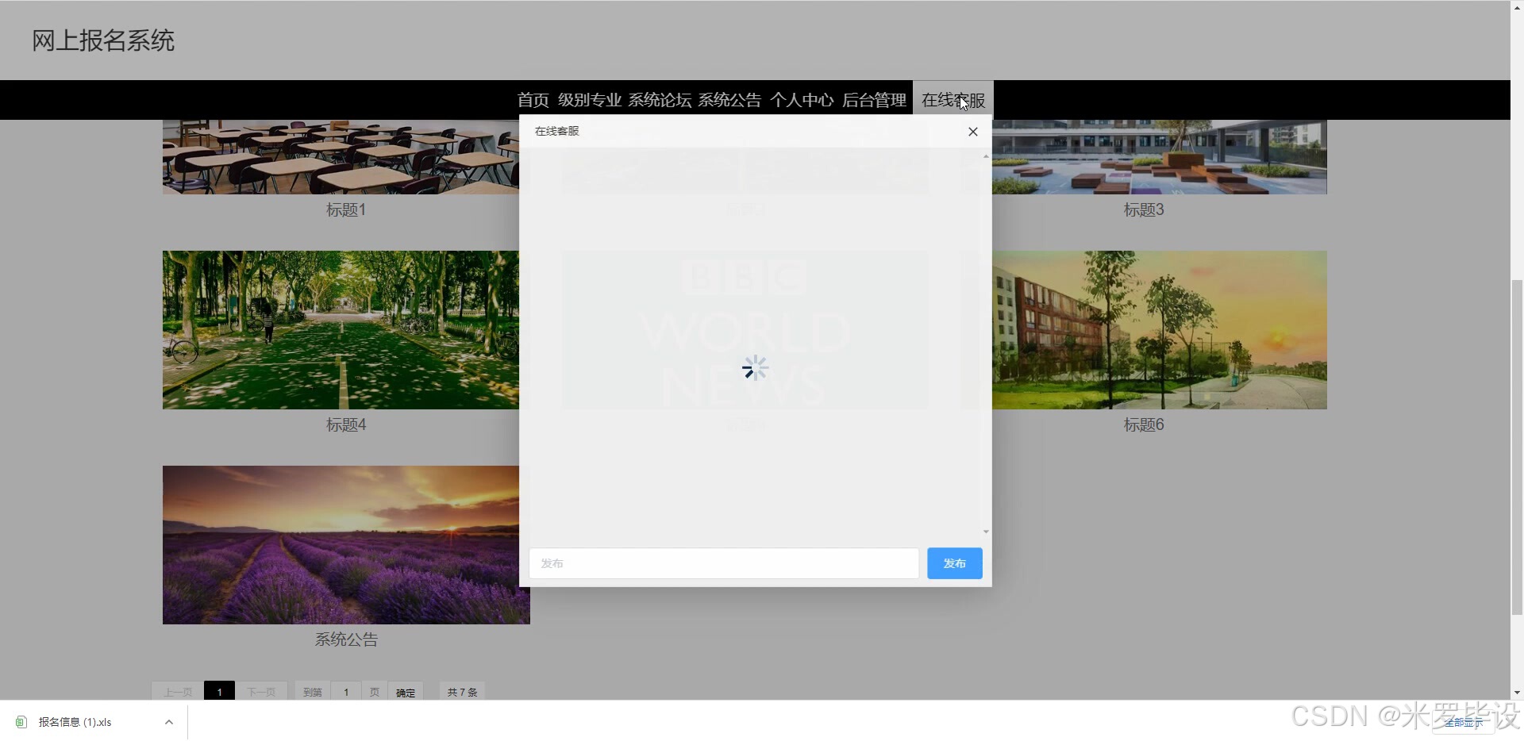Click the 网上报名系统 site title
Viewport: 1524px width, 741px height.
103,40
